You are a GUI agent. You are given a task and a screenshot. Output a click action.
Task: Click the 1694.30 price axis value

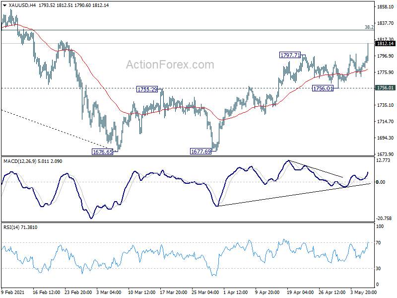385,138
